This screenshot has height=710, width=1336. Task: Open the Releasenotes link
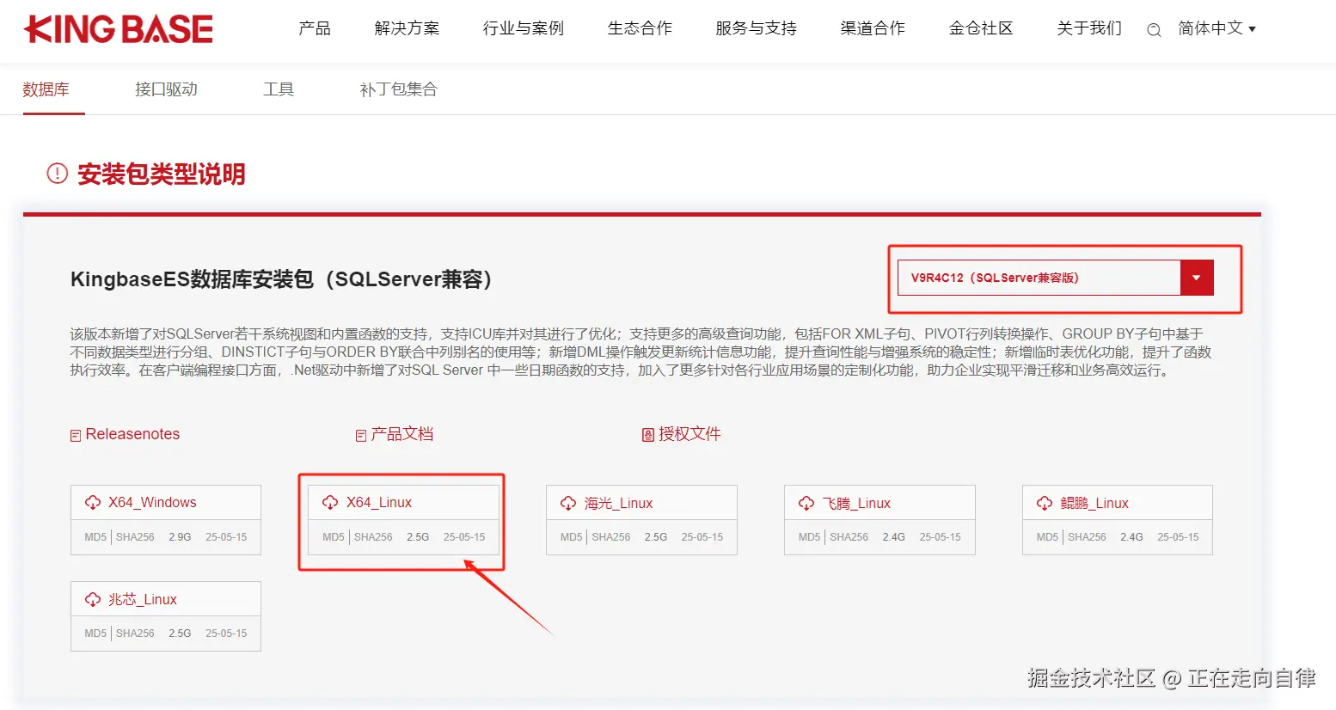(132, 434)
